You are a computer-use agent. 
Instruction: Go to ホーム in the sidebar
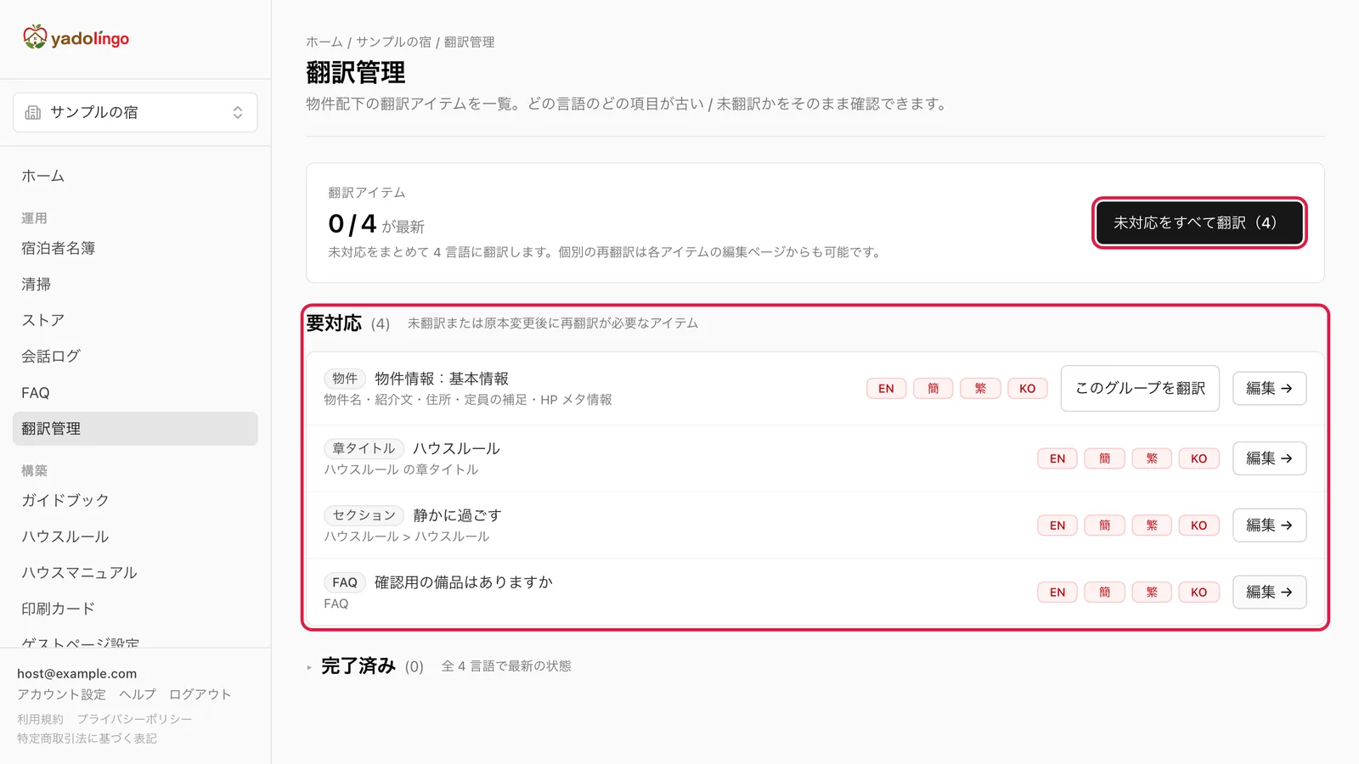[43, 176]
